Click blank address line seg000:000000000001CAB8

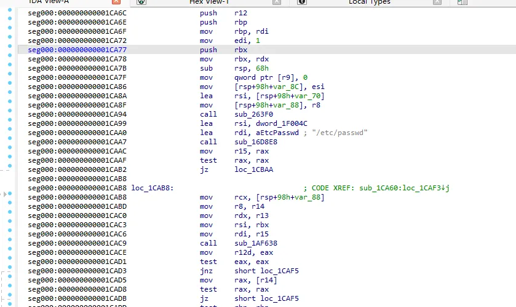[77, 179]
